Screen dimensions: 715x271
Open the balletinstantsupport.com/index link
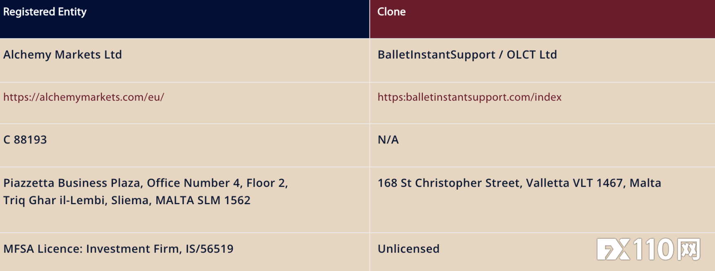[x=469, y=97]
